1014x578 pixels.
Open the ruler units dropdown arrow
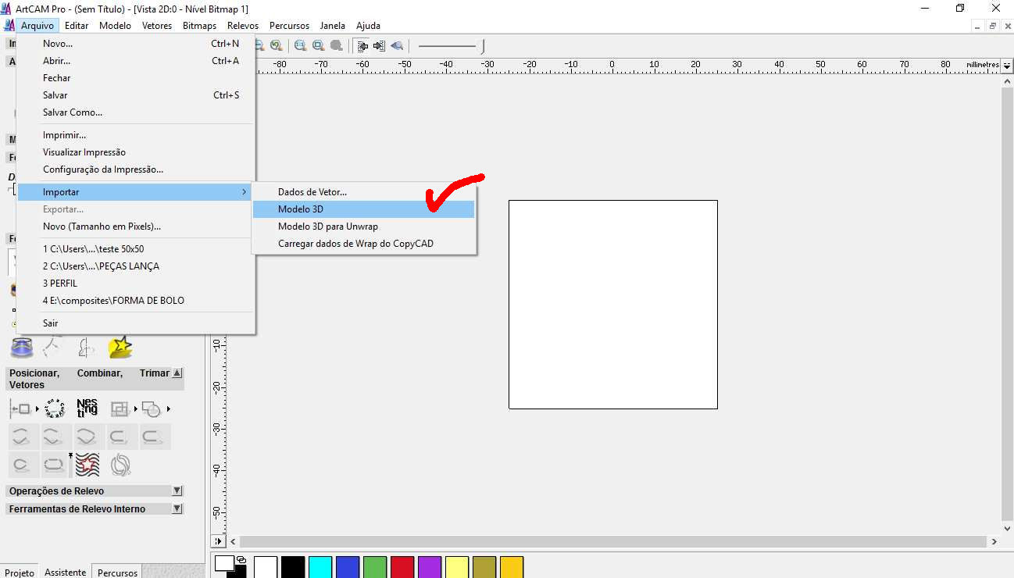pyautogui.click(x=1007, y=68)
